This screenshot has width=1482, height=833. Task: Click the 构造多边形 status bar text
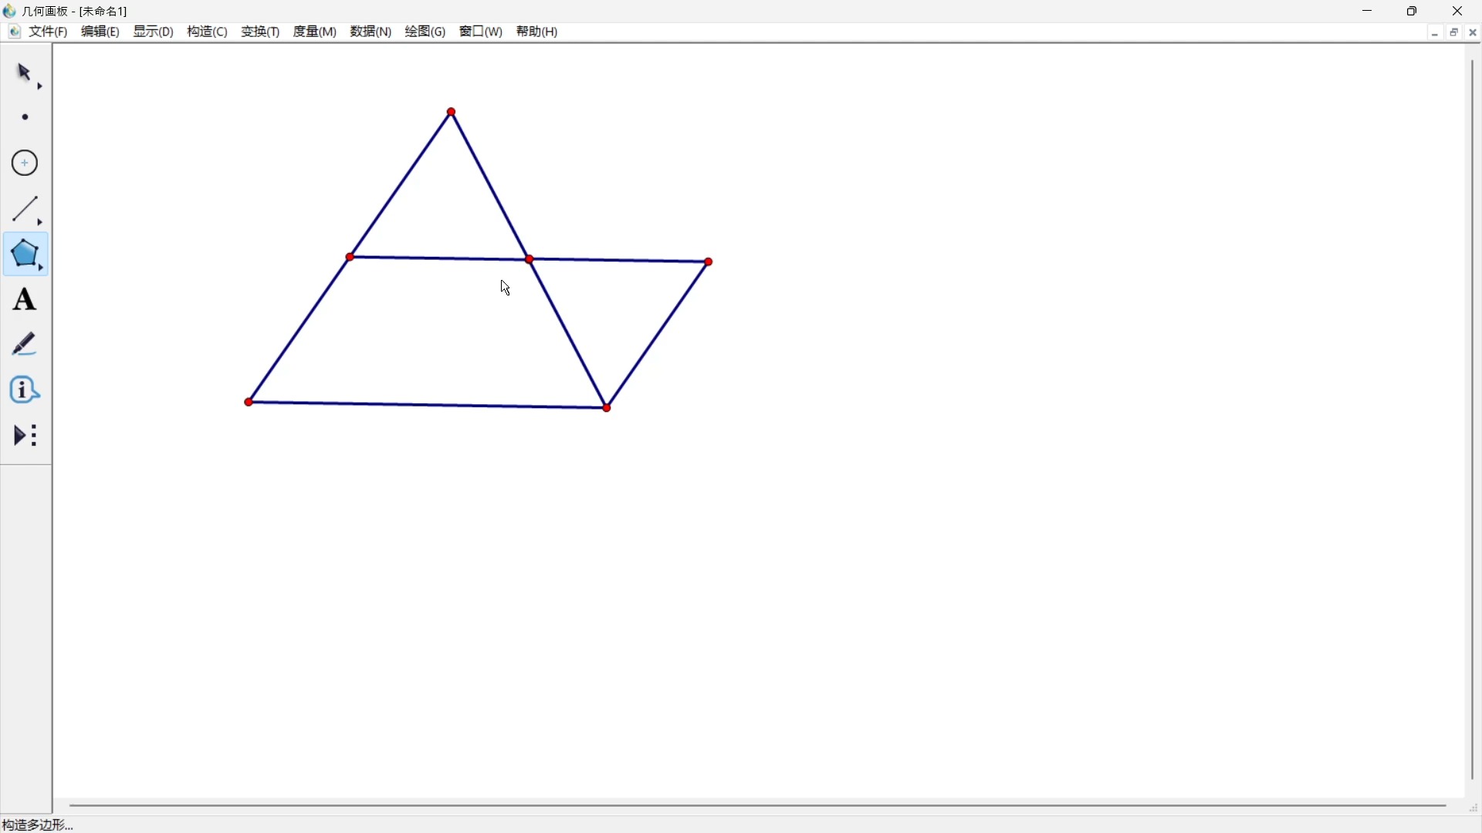click(x=39, y=825)
